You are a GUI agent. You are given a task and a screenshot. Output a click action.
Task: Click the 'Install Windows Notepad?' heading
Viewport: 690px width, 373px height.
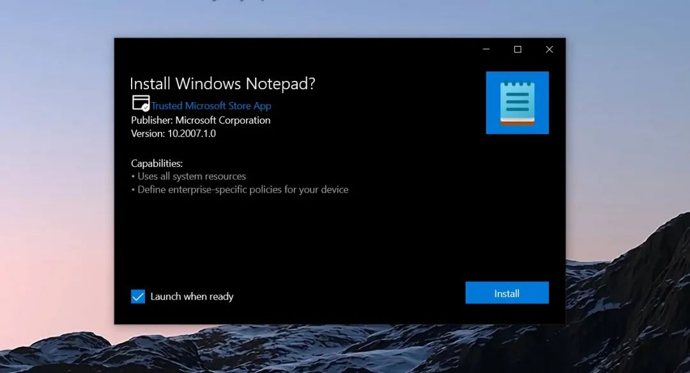(x=223, y=84)
